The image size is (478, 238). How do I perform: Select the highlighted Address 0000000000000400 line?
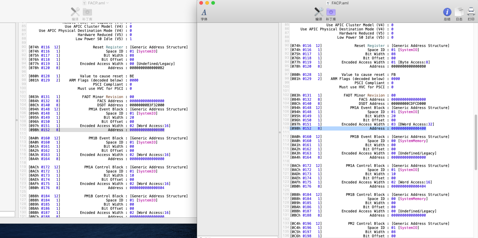pyautogui.click(x=408, y=128)
